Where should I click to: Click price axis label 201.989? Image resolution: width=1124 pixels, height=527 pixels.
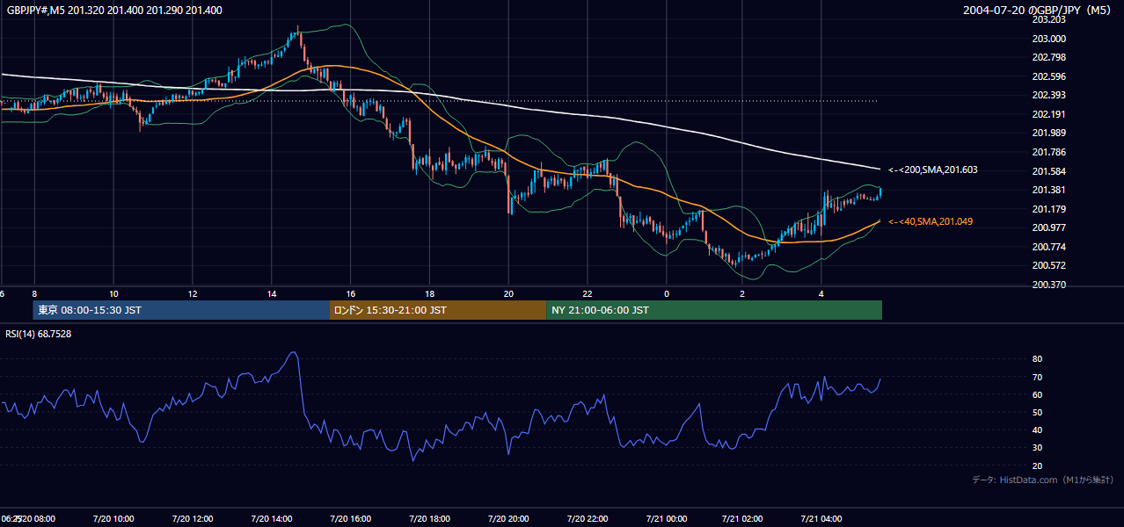pos(1049,133)
